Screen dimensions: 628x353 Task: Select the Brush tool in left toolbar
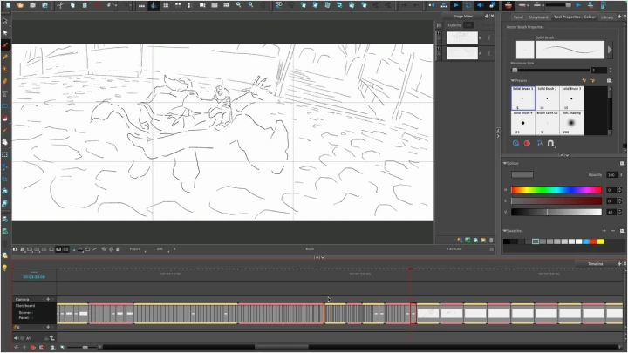pos(6,45)
